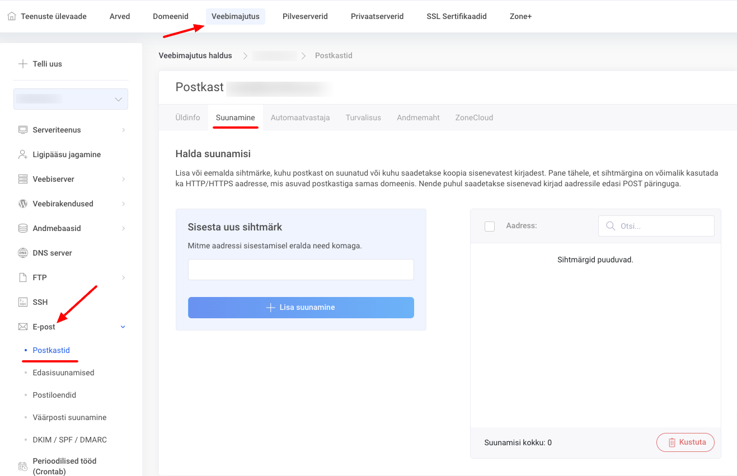The width and height of the screenshot is (737, 476).
Task: Click the new destination address input field
Action: tap(301, 270)
